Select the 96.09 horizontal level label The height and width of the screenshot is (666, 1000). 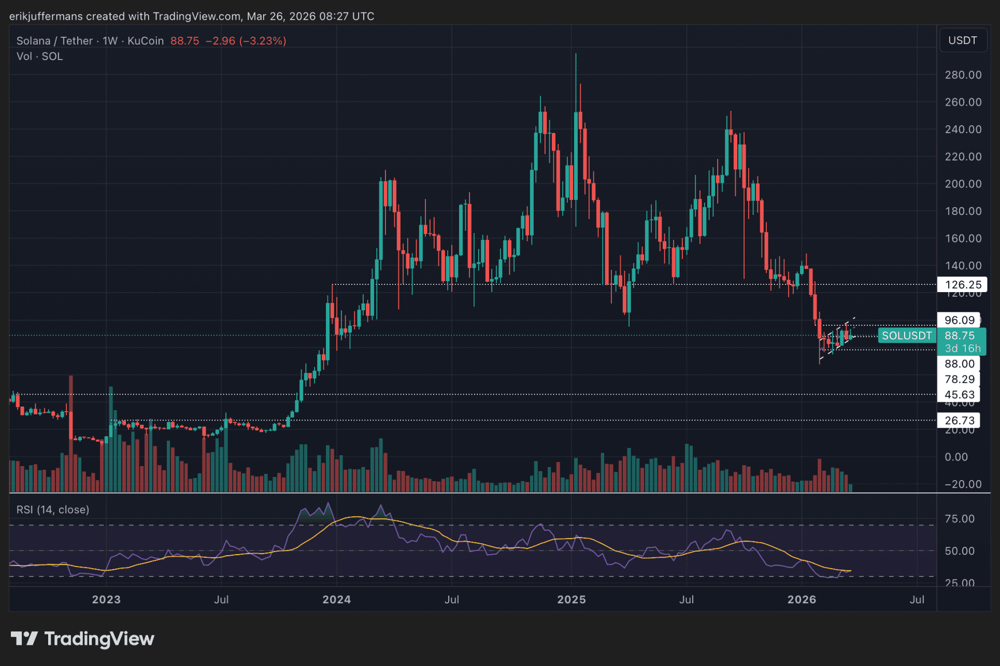click(x=959, y=320)
